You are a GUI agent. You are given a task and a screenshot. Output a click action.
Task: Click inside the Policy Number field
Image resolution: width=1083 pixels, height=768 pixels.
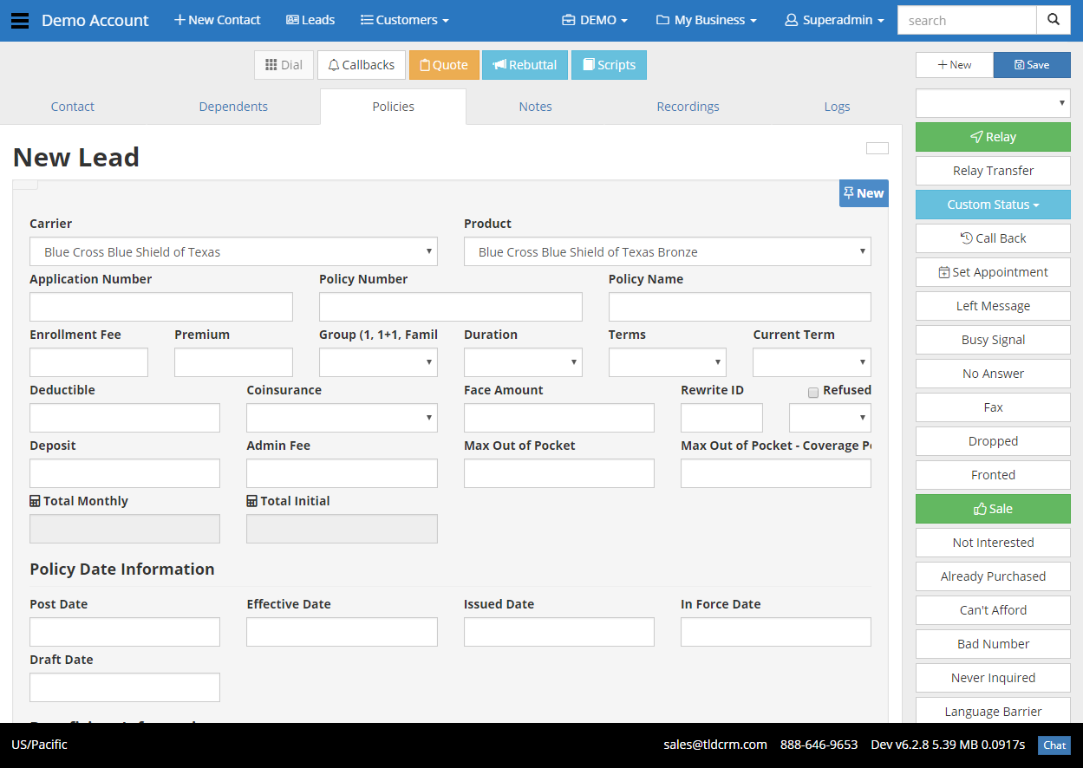pyautogui.click(x=450, y=306)
